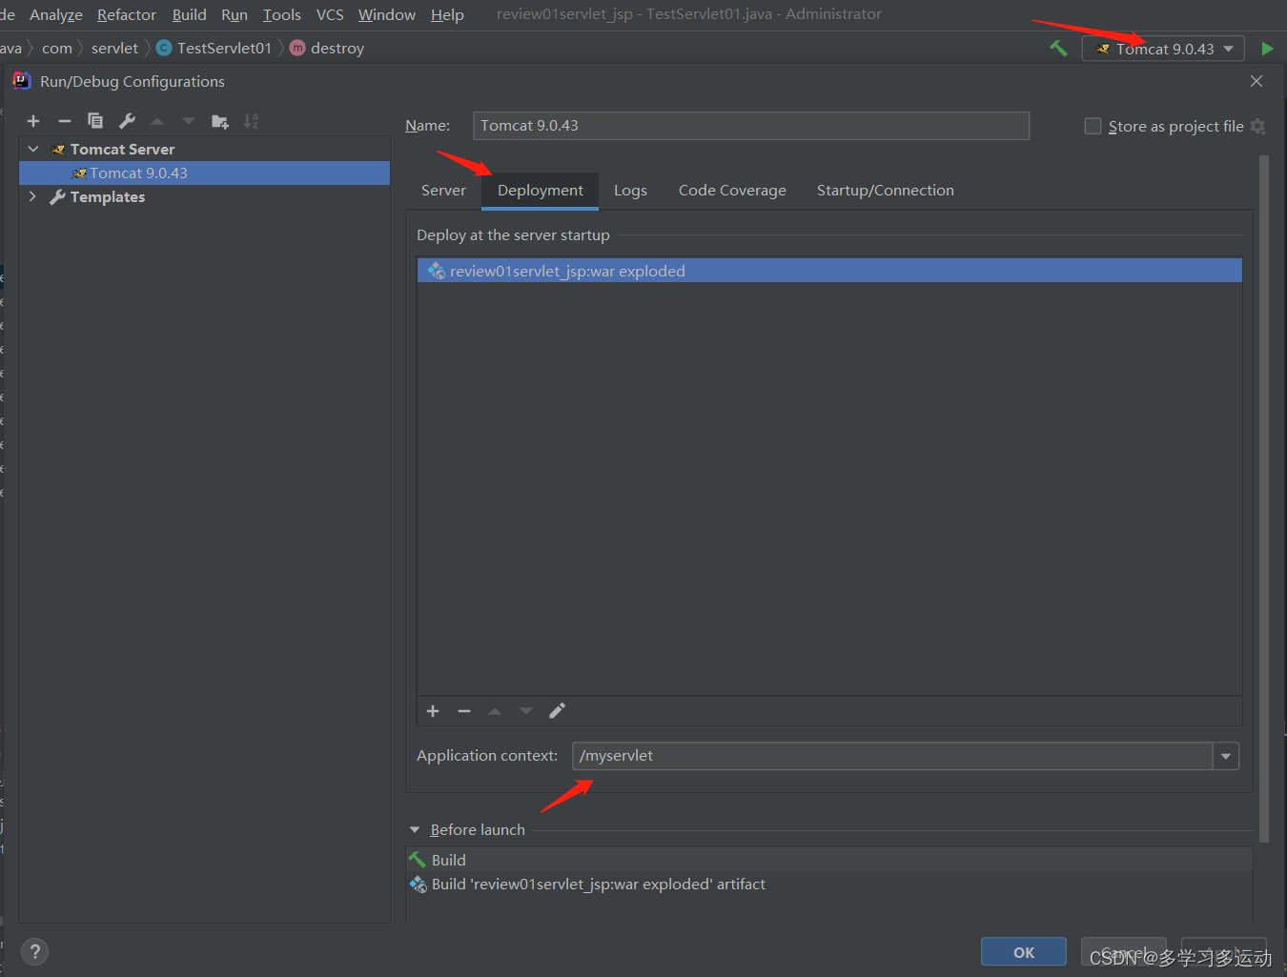Move configuration up arrow in left toolbar
Image resolution: width=1287 pixels, height=977 pixels.
[157, 121]
